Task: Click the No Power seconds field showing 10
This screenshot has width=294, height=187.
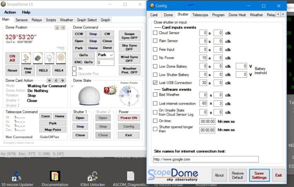Action: point(203,58)
